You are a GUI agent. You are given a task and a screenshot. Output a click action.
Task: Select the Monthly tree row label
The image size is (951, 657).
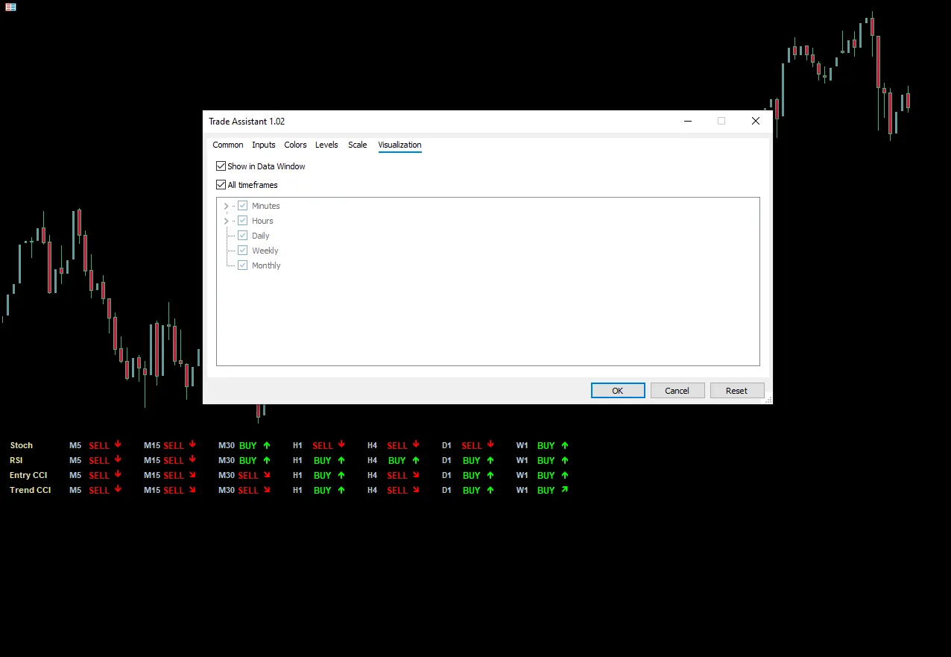point(266,265)
